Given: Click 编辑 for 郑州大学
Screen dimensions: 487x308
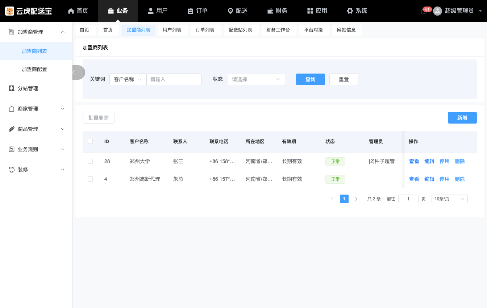Looking at the screenshot, I should (429, 161).
